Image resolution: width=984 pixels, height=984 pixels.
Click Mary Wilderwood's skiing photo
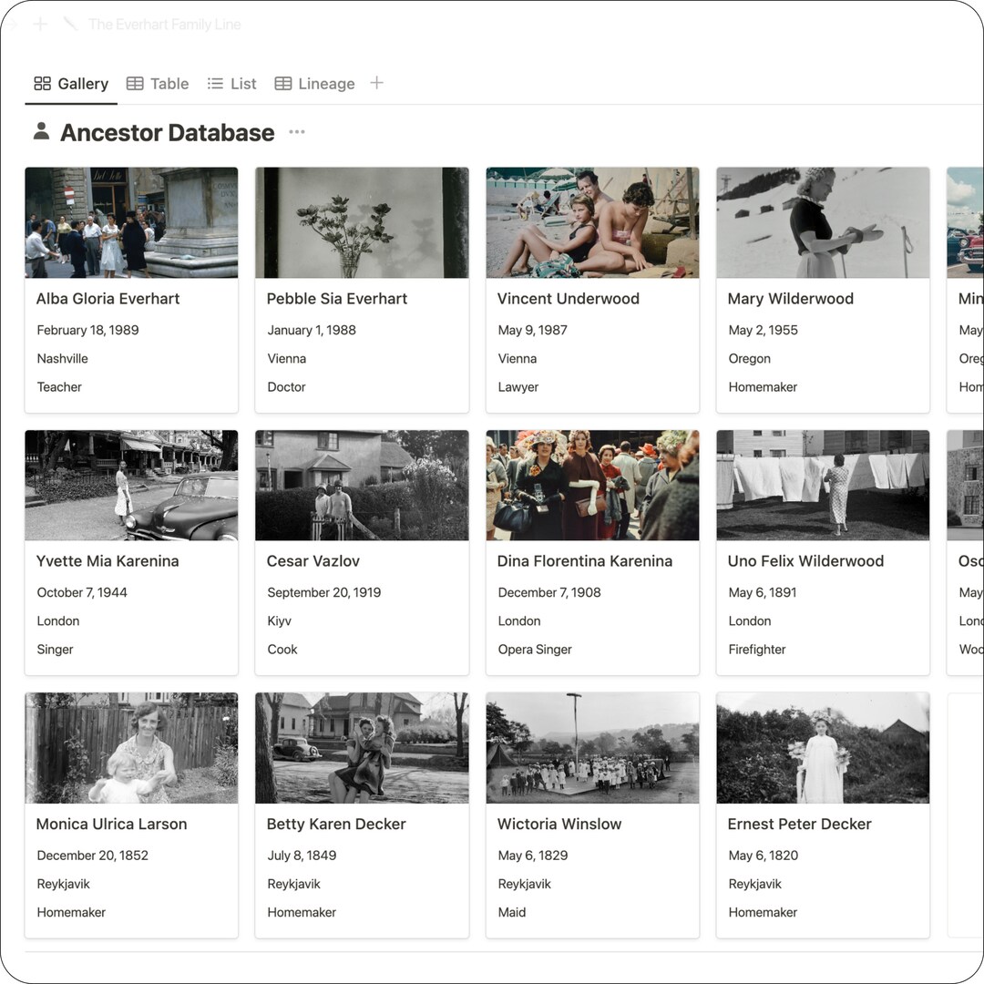tap(823, 221)
